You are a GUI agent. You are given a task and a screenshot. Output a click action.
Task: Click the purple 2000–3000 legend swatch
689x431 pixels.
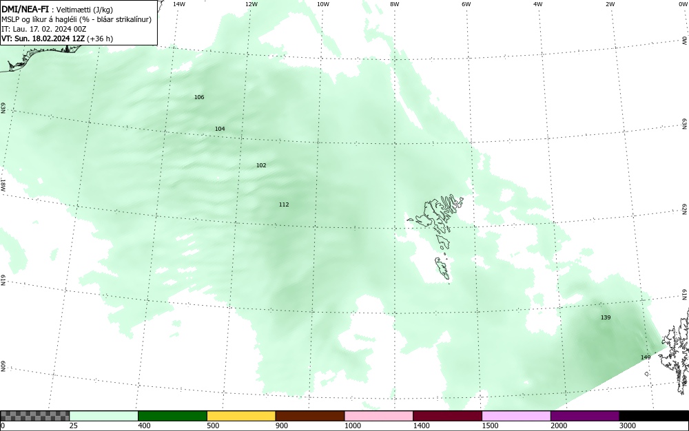tap(585, 416)
